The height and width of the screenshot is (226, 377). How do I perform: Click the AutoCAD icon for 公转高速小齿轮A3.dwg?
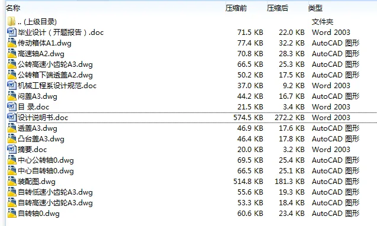[x=12, y=64]
